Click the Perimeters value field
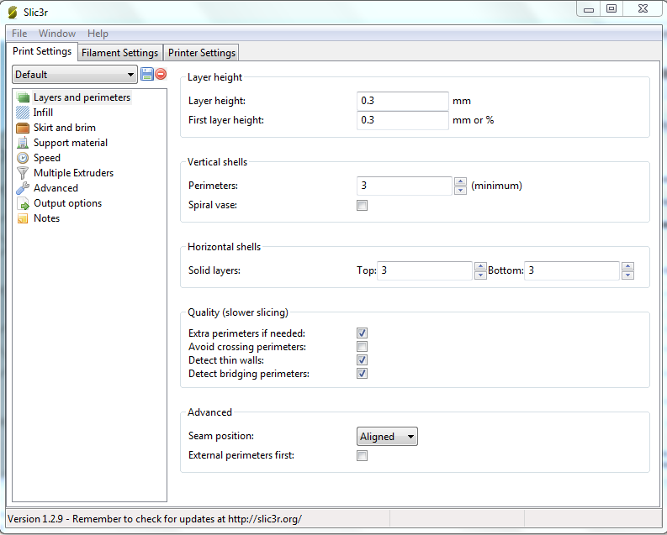This screenshot has height=535, width=667. (x=405, y=186)
